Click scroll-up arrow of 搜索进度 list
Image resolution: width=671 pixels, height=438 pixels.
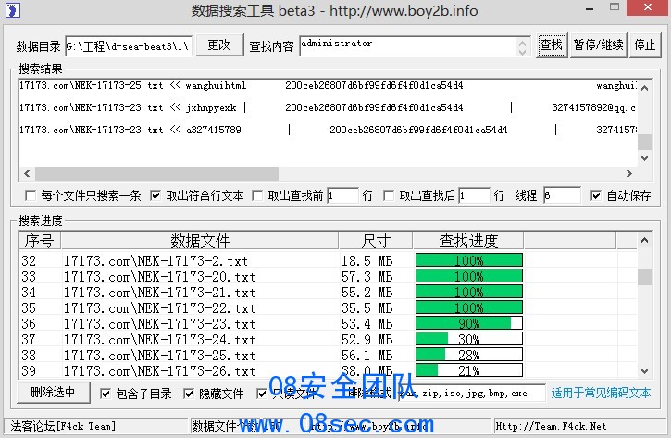[x=645, y=240]
